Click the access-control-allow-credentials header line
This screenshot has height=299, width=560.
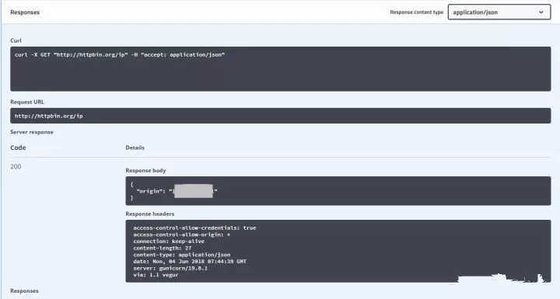pyautogui.click(x=194, y=228)
